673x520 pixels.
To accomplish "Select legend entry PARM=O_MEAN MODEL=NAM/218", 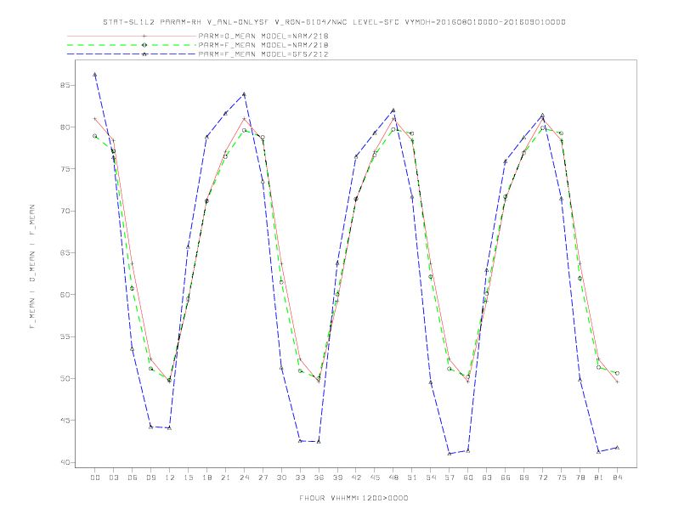I will pyautogui.click(x=263, y=36).
